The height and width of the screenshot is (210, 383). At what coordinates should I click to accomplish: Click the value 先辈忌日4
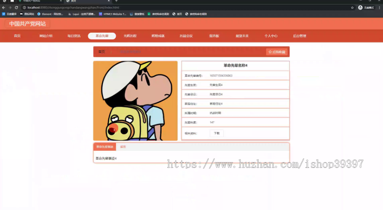click(216, 94)
